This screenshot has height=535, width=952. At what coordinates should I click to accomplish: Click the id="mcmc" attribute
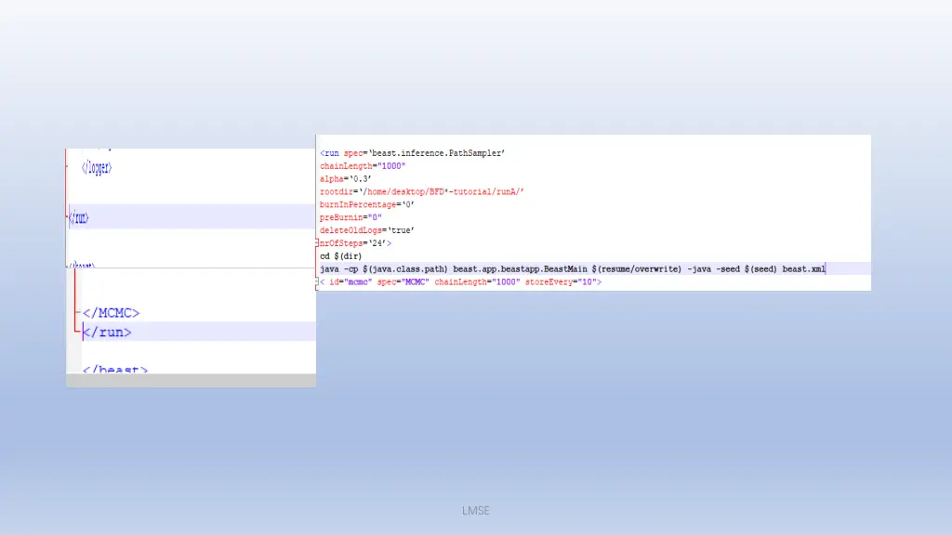click(350, 282)
